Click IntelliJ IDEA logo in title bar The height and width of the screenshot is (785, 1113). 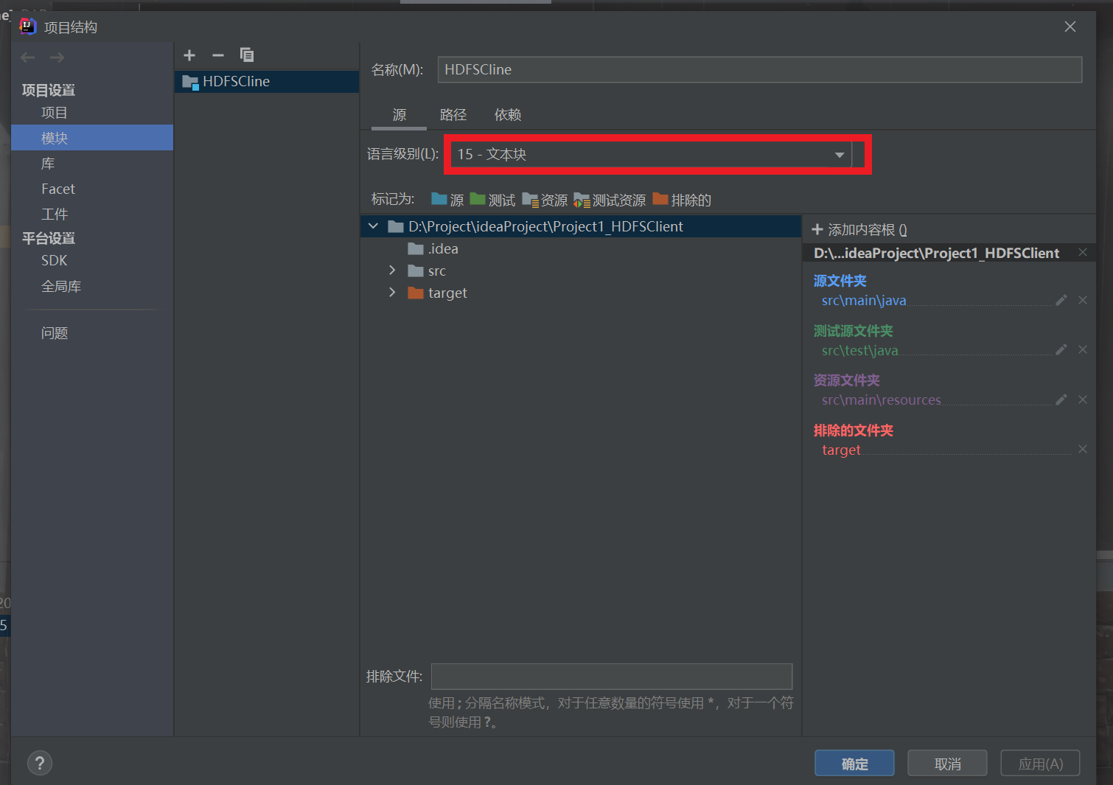click(x=27, y=27)
